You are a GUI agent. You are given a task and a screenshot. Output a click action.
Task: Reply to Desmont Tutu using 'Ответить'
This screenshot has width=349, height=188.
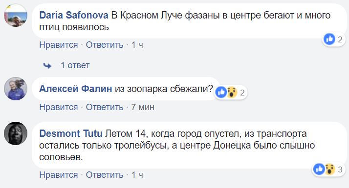click(105, 175)
